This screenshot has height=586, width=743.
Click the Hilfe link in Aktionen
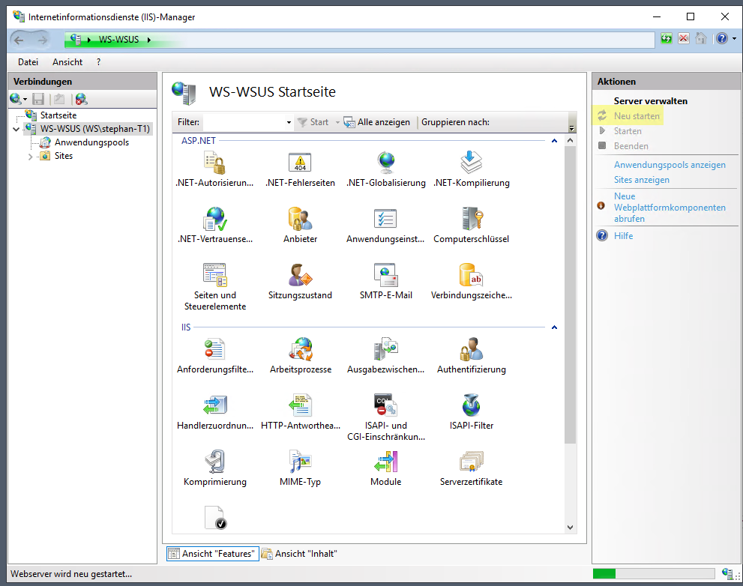pyautogui.click(x=623, y=236)
